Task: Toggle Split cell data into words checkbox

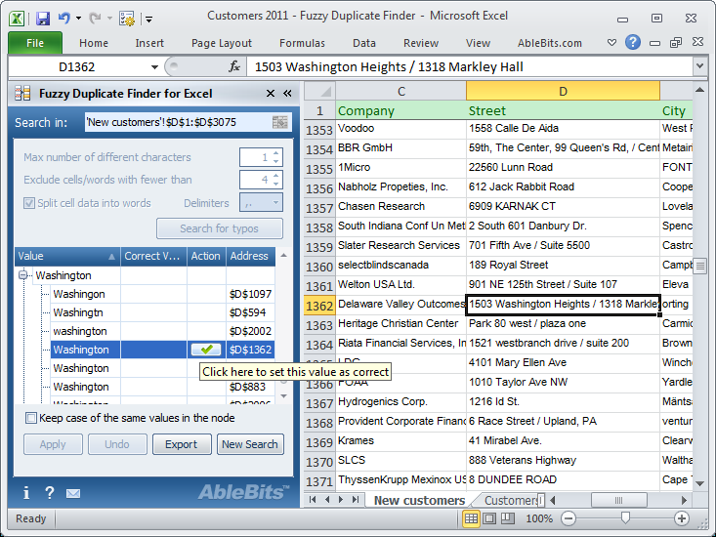Action: [x=29, y=203]
